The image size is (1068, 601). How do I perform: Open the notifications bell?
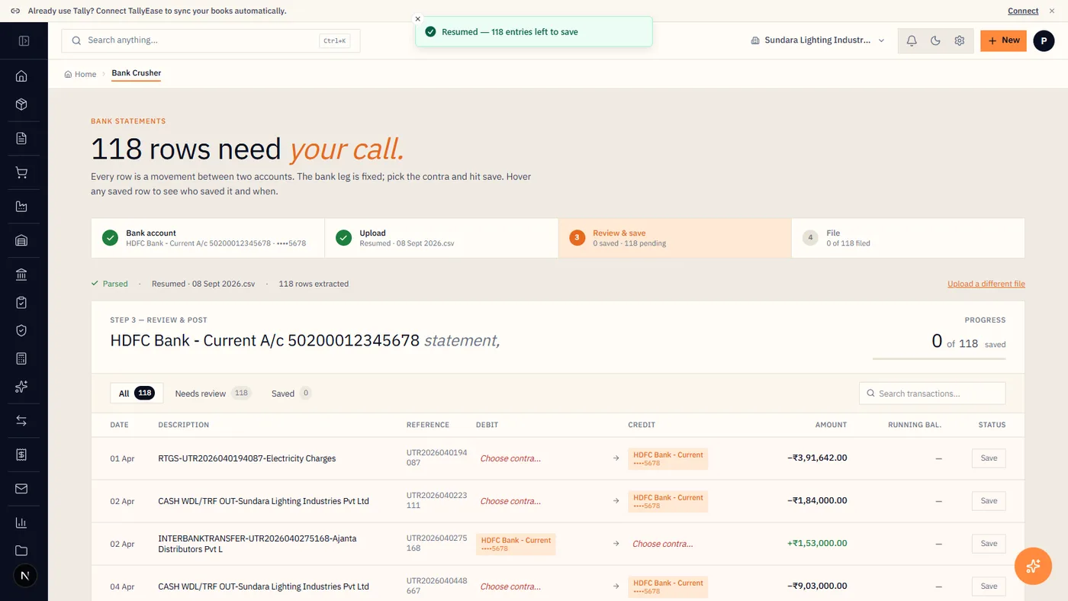tap(912, 40)
